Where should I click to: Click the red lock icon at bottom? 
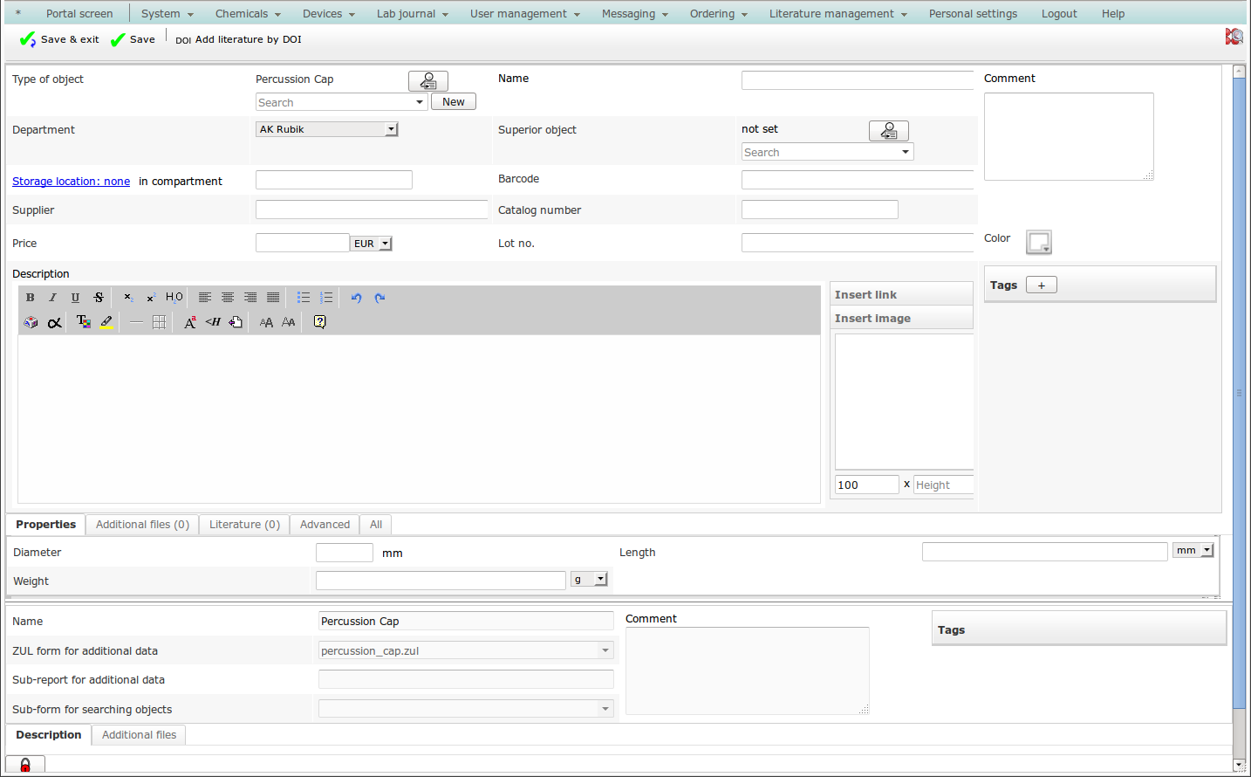pos(25,765)
